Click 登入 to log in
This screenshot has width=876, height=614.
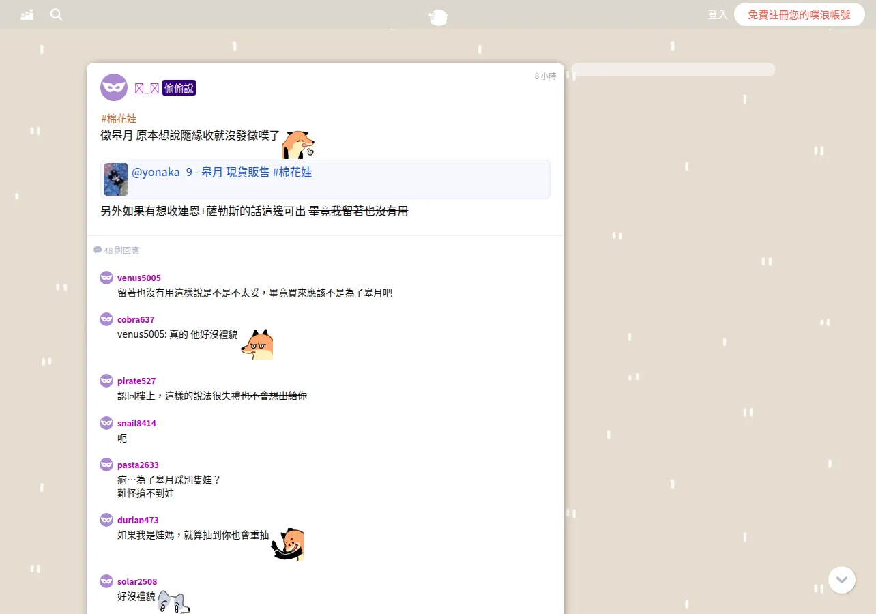coord(718,14)
